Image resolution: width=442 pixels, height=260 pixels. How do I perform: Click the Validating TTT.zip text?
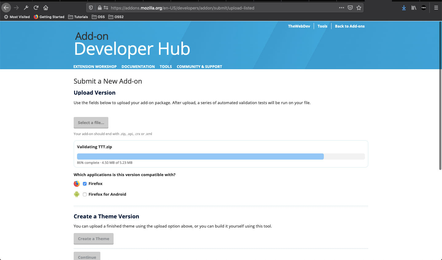pos(95,147)
